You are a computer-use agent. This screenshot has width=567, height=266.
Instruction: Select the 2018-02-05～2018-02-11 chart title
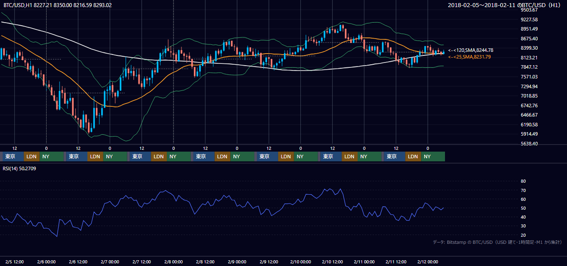504,5
